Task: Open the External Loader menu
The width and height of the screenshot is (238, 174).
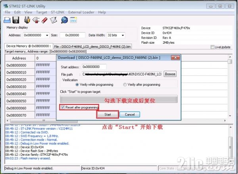Action: [81, 12]
